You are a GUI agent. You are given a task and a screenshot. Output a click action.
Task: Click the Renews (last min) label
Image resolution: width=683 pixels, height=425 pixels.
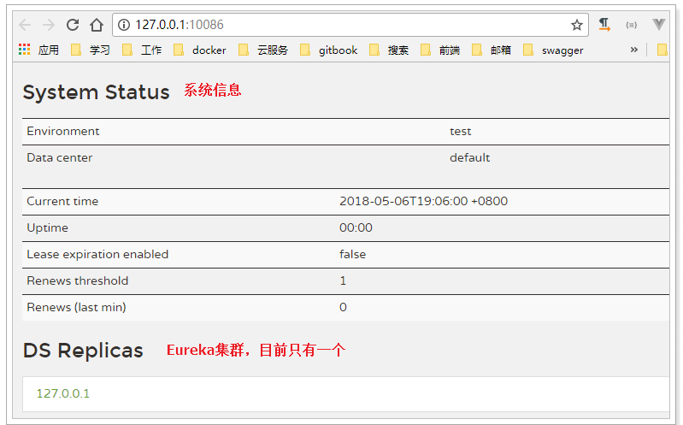pos(77,307)
